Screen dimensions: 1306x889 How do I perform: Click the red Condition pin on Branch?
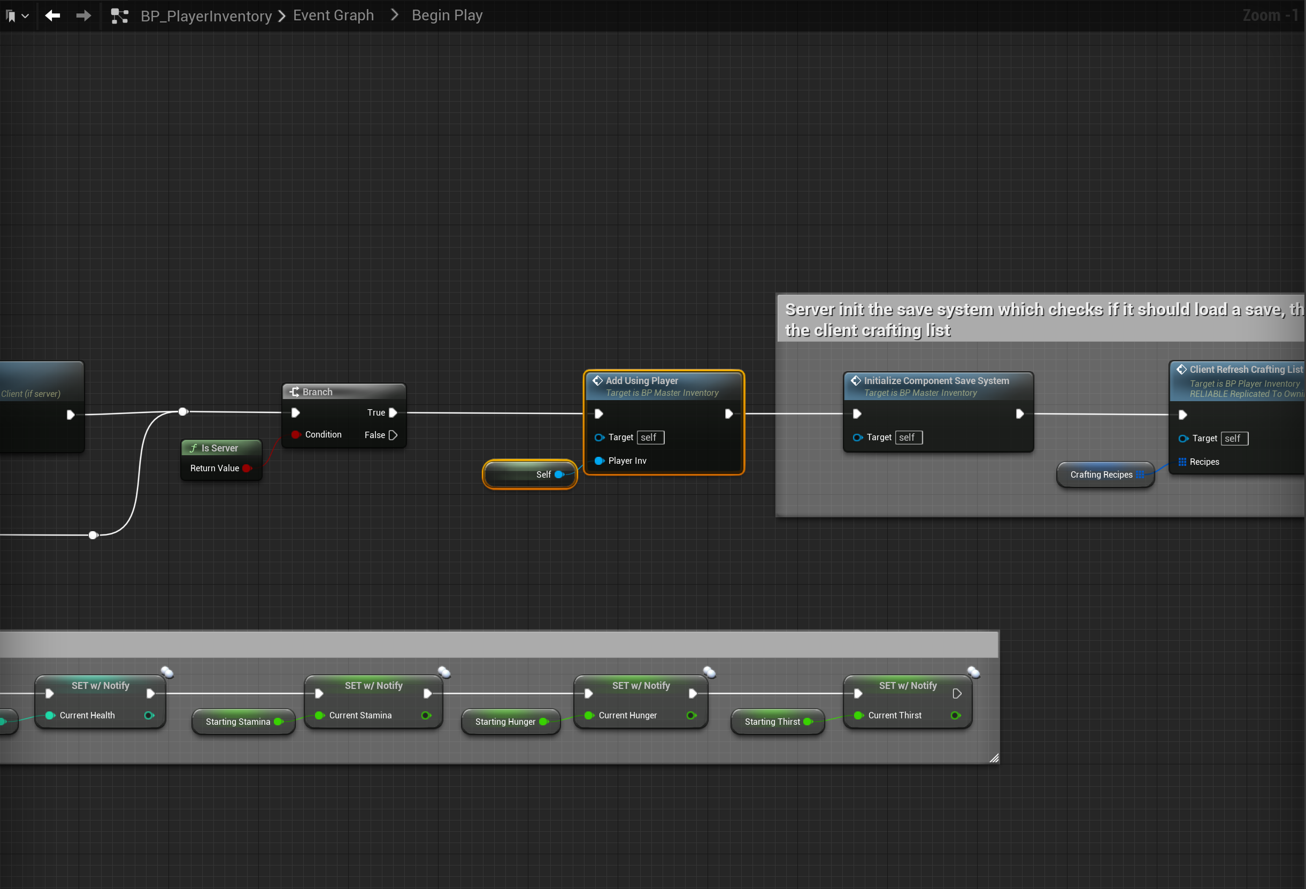(296, 434)
